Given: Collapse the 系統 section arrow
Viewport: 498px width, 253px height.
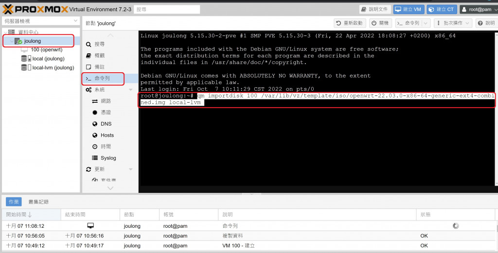Looking at the screenshot, I should click(x=130, y=90).
